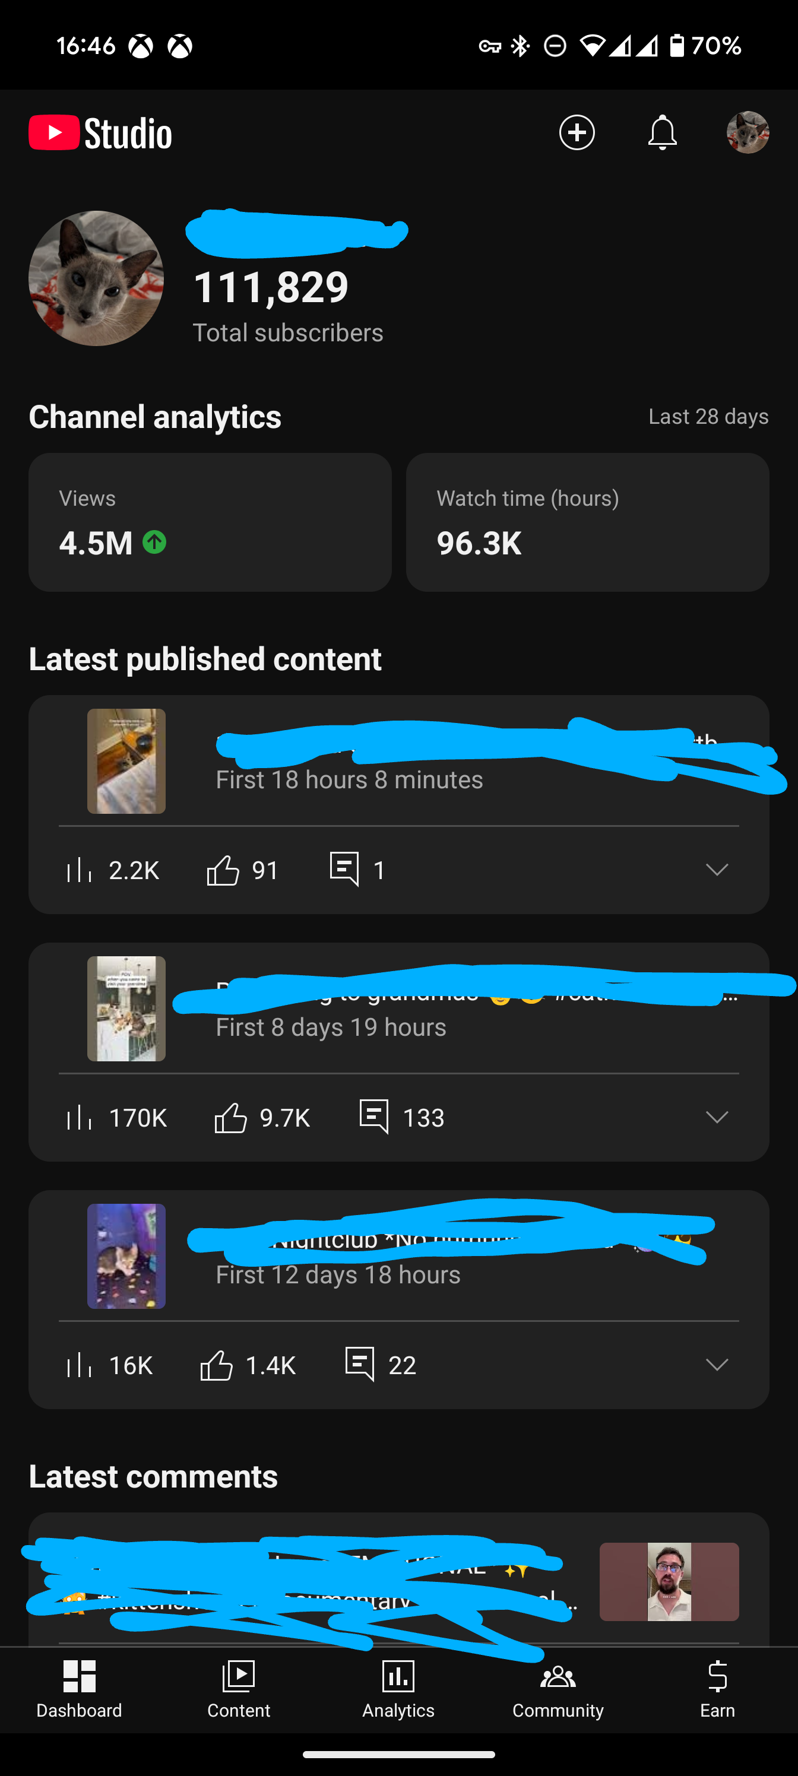798x1776 pixels.
Task: Open the Watch time 96.3K card
Action: pyautogui.click(x=588, y=522)
